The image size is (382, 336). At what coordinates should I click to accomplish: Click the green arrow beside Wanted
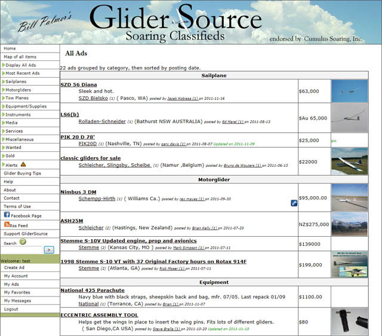[4, 148]
